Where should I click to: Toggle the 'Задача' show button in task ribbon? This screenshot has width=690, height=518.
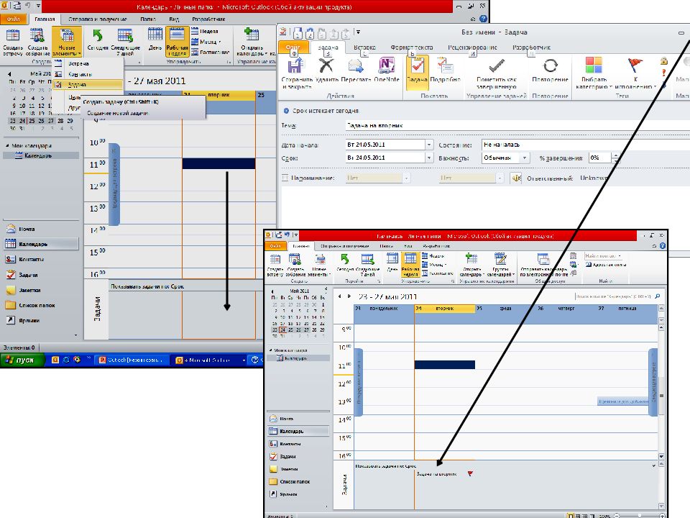coord(417,71)
